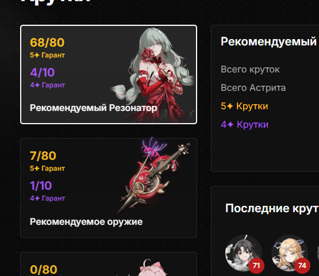Click the 7/80 weapon pity counter
This screenshot has height=276, width=319.
[x=43, y=156]
